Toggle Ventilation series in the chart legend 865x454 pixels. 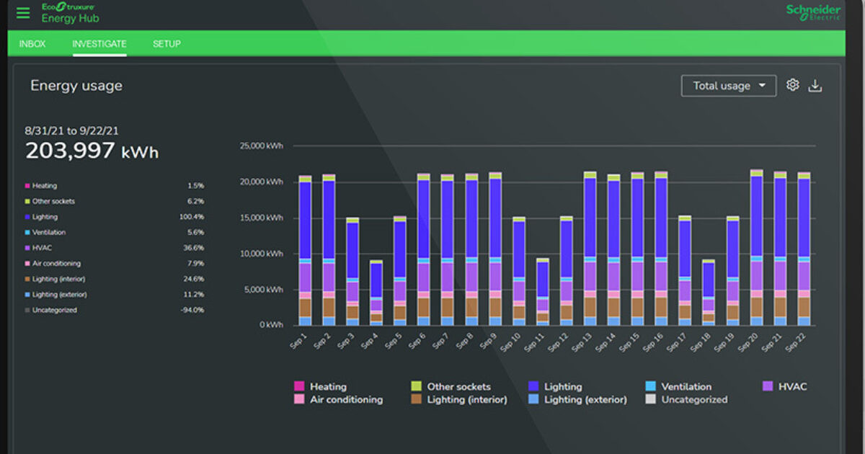point(678,387)
